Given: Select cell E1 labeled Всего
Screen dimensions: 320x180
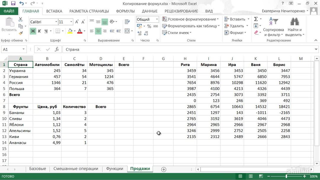Looking at the screenshot, I should [124, 65].
